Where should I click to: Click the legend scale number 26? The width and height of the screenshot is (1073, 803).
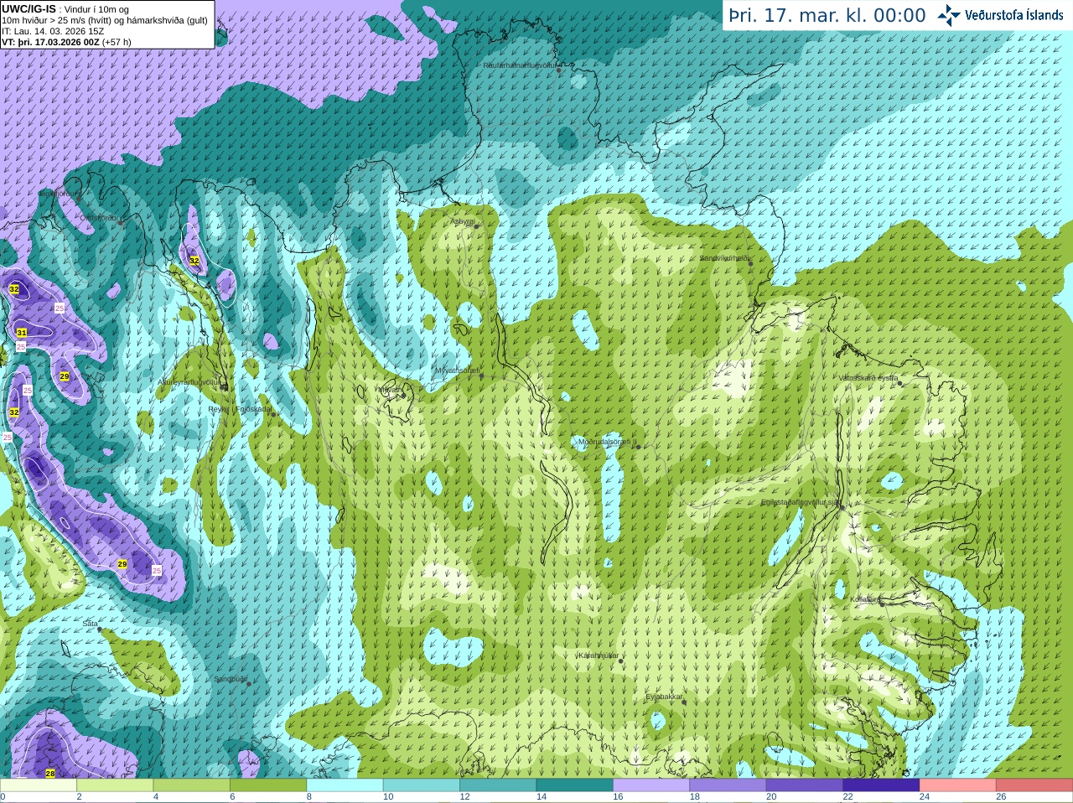[1002, 797]
